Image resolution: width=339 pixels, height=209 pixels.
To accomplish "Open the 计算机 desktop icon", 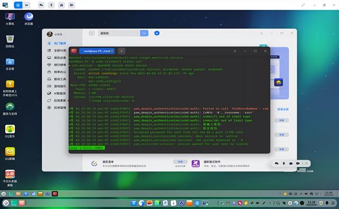I will pos(10,19).
